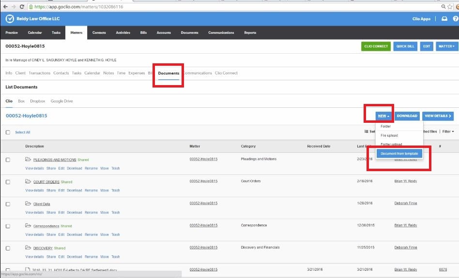This screenshot has width=459, height=278.
Task: Click the secure padlock icon in address bar
Action: [x=31, y=6]
